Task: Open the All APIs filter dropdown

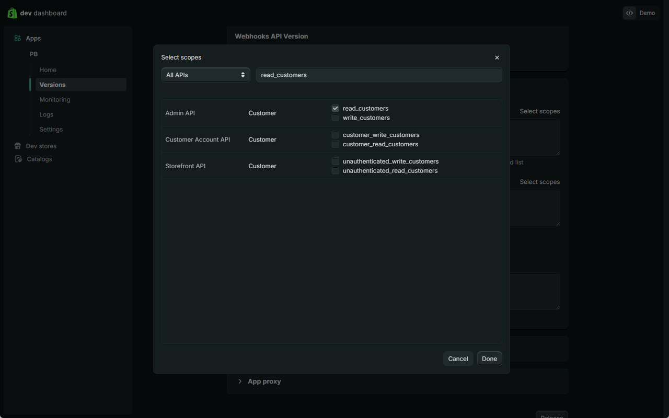Action: tap(205, 75)
